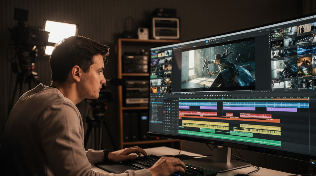Toggle the red button in the track headers
This screenshot has height=176, width=316.
coord(164,112)
